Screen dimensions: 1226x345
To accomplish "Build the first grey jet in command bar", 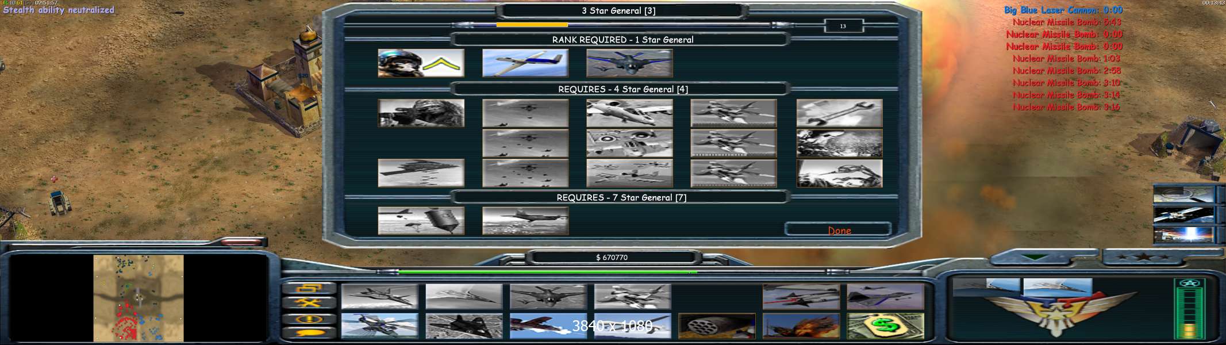I will pos(379,297).
